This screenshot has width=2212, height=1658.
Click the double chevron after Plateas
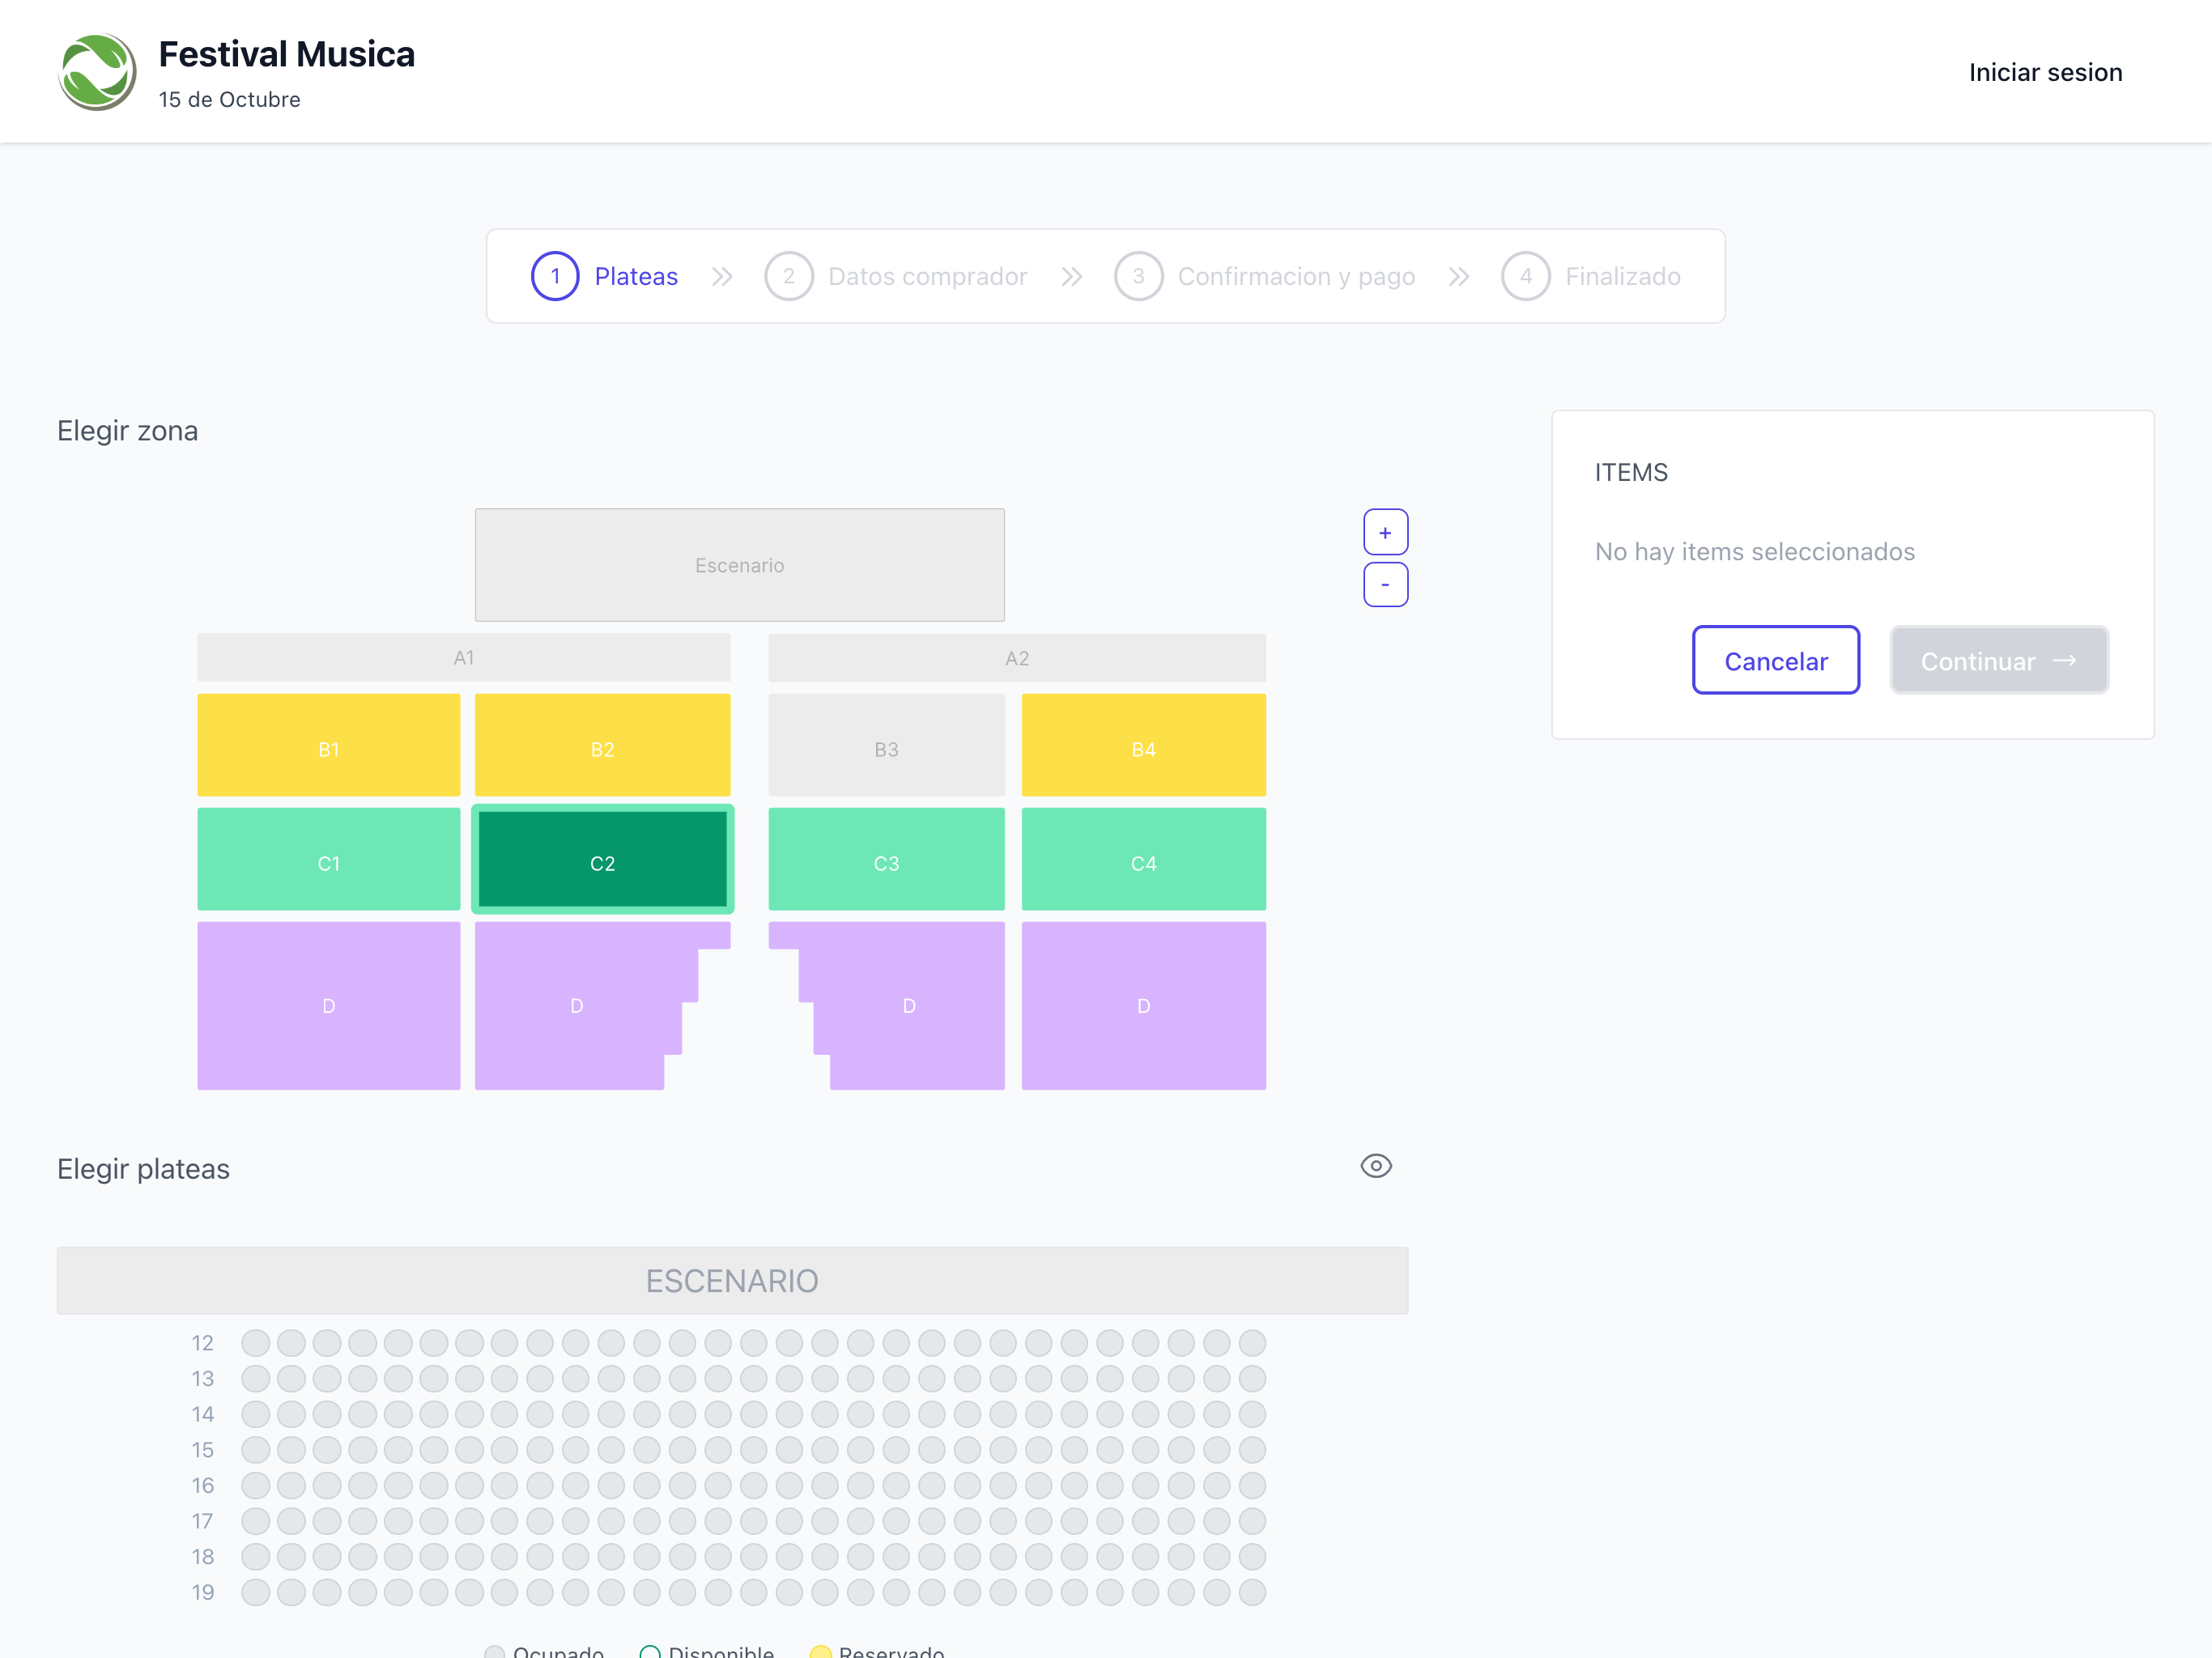click(722, 276)
